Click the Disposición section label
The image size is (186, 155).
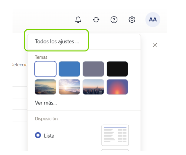coord(46,119)
